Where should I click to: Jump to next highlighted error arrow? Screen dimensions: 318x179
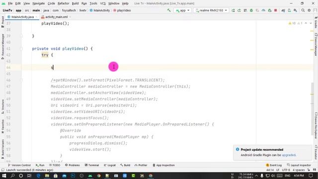point(311,23)
